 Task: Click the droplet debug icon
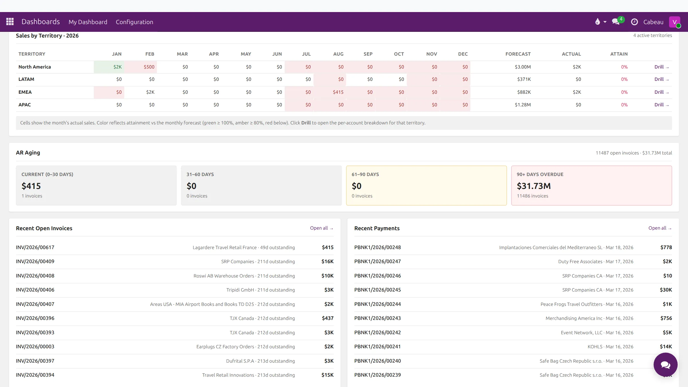(x=597, y=22)
